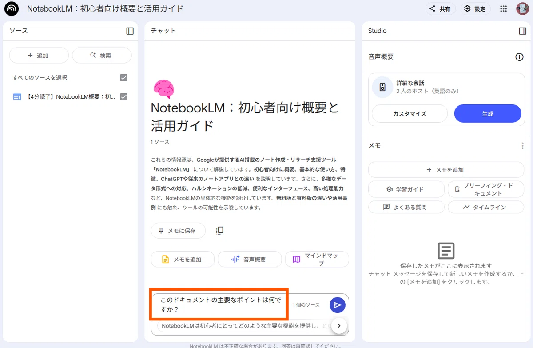Image resolution: width=533 pixels, height=348 pixels.
Task: Click the chat メモを追加 button
Action: click(183, 260)
